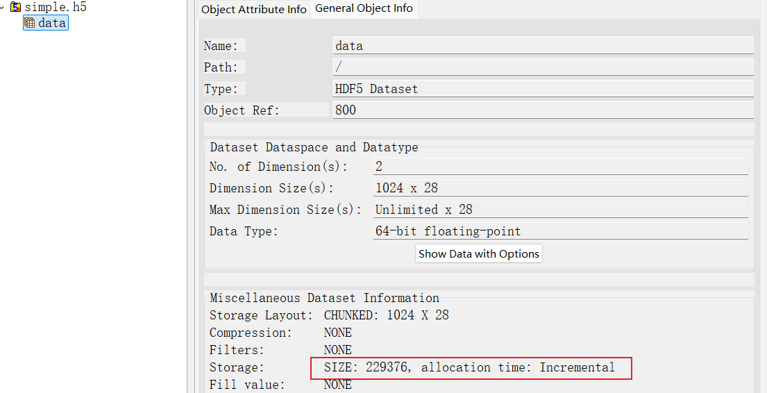Select the simple.h5 file label
This screenshot has height=393, width=767.
[56, 8]
